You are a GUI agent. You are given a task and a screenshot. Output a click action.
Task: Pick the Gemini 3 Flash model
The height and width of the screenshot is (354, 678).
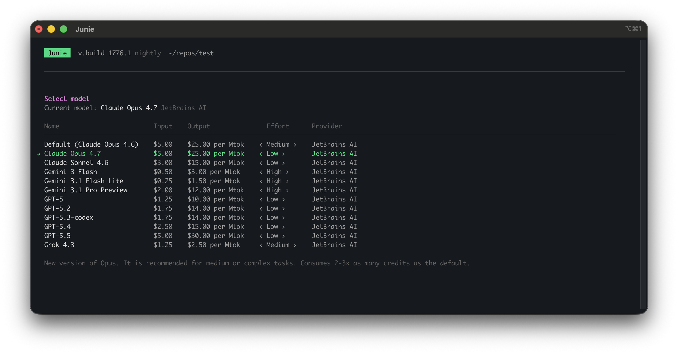200,172
